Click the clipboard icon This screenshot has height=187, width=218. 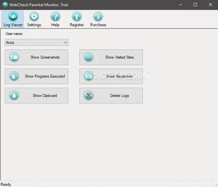(x=14, y=95)
